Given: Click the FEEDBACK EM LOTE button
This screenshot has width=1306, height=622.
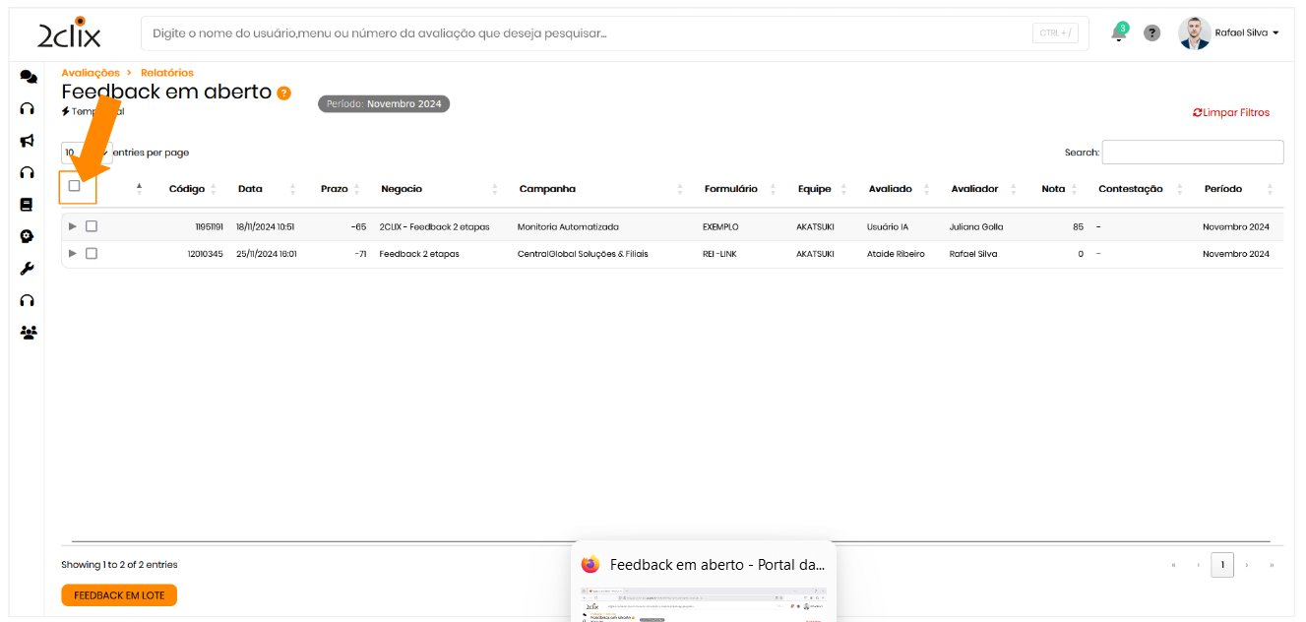Looking at the screenshot, I should tap(119, 595).
